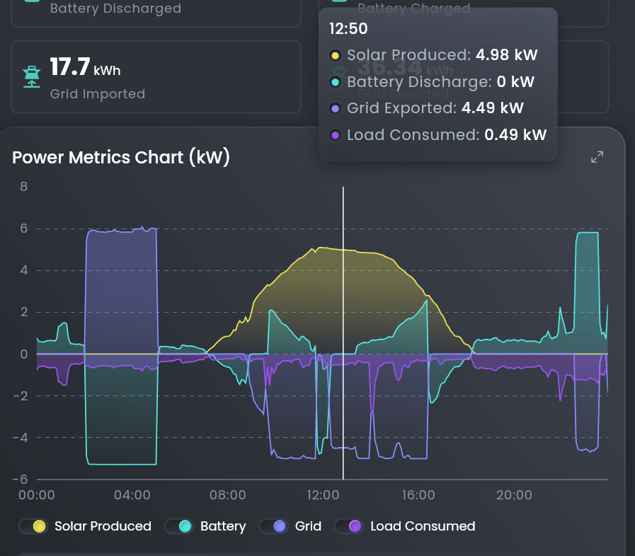Open the 17.7 kWh Grid Imported card

(x=156, y=77)
